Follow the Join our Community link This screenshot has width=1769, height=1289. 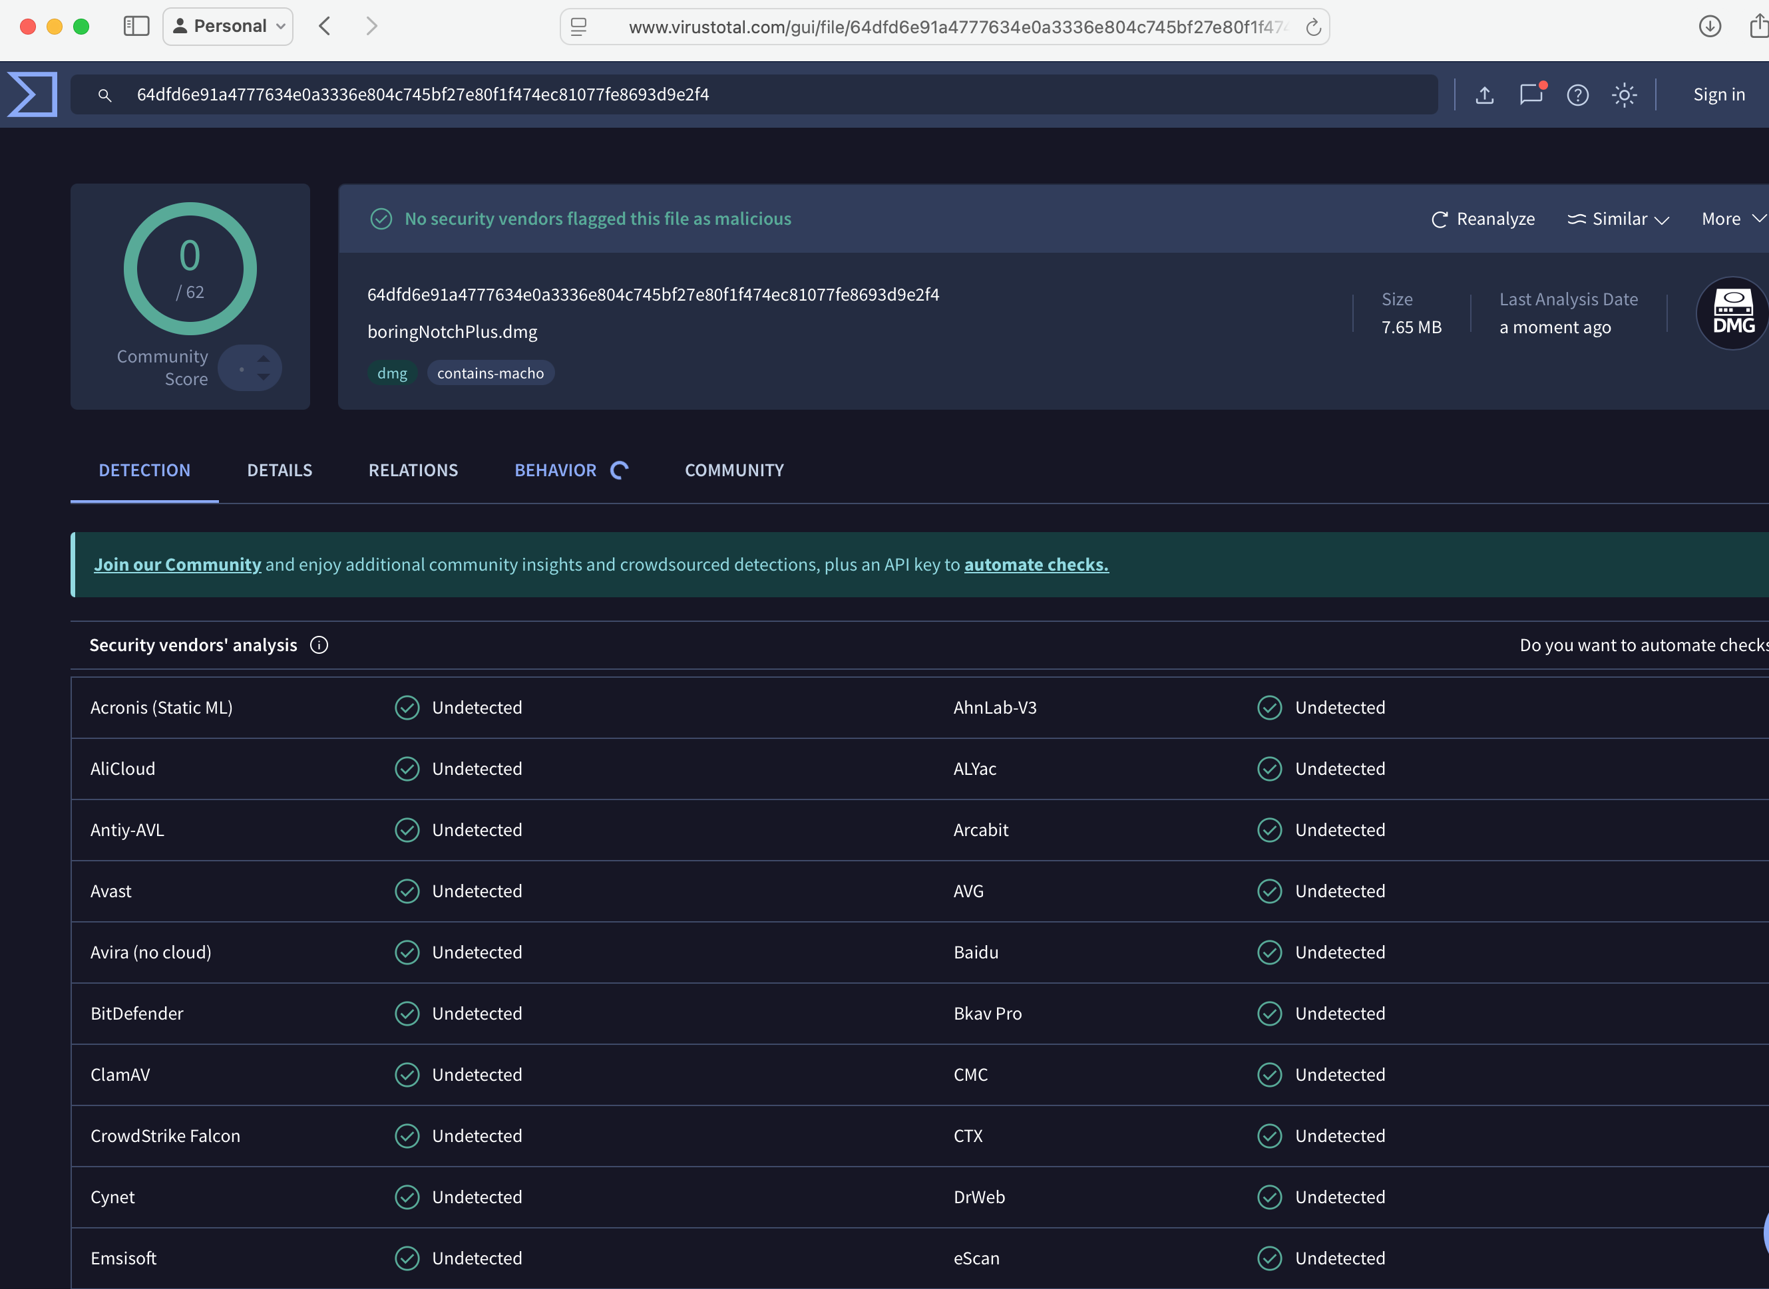coord(177,565)
